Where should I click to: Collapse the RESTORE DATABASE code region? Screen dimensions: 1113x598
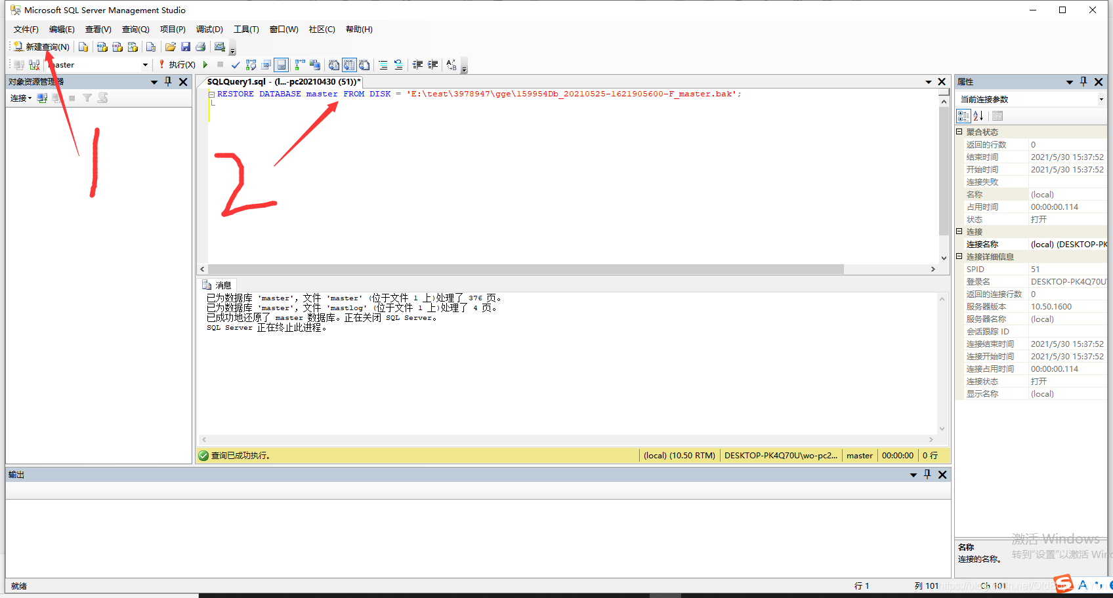(x=211, y=94)
